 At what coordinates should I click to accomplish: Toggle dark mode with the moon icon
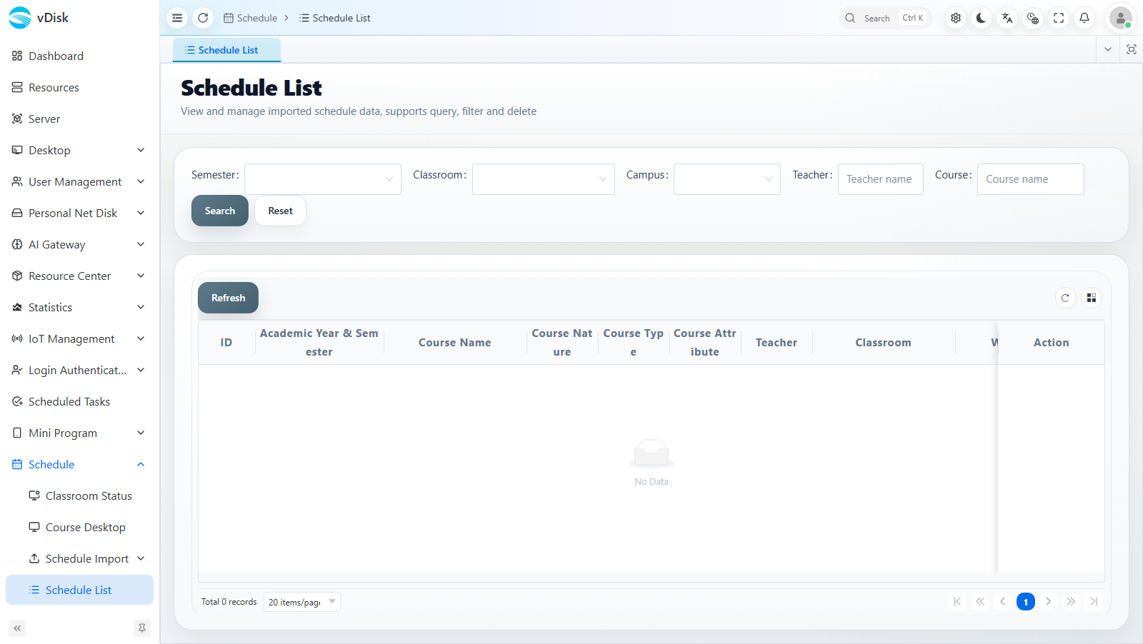[x=982, y=18]
